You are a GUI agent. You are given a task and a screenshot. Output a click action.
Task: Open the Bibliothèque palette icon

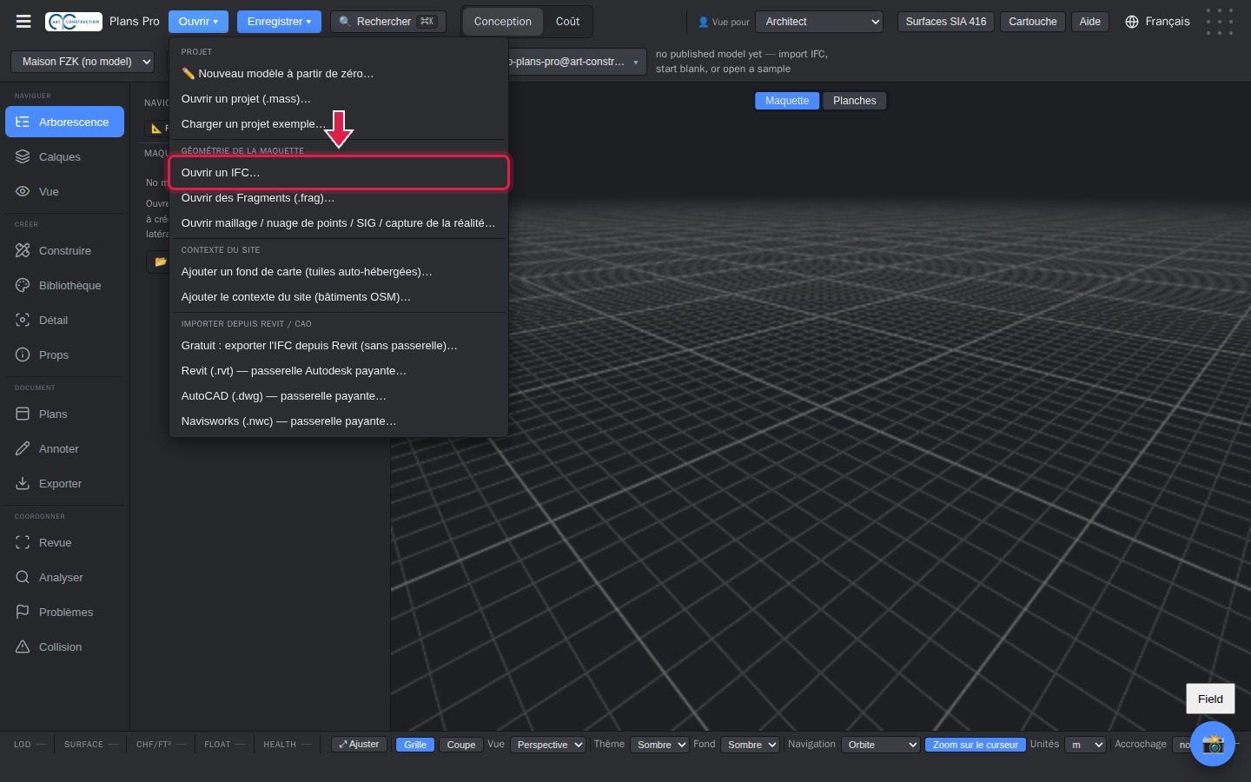click(x=23, y=286)
